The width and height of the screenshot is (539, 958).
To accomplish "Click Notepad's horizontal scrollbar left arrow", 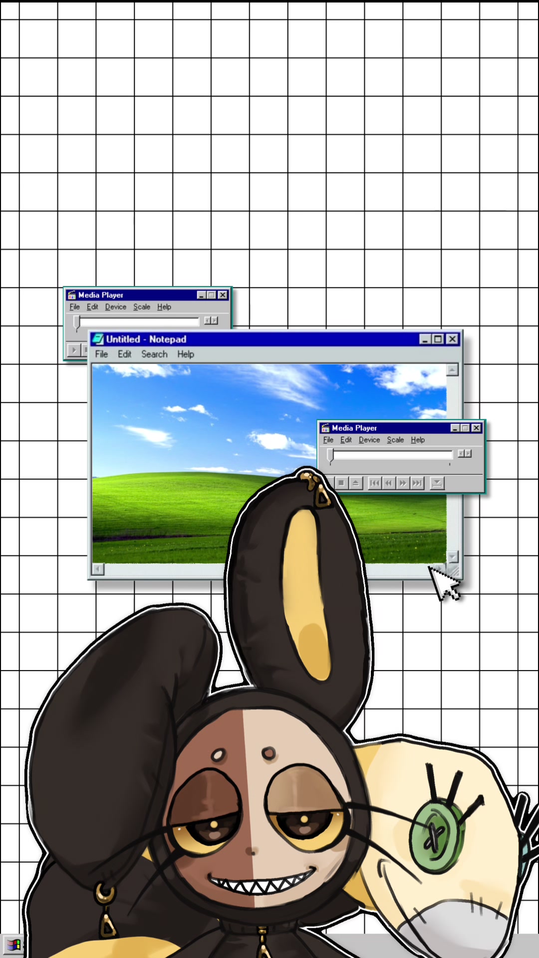I will click(x=98, y=569).
